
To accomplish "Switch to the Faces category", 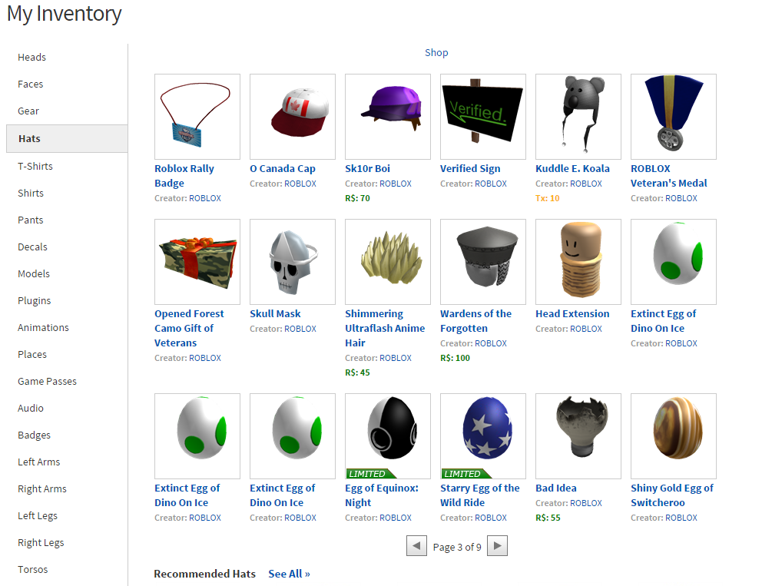I will (31, 84).
